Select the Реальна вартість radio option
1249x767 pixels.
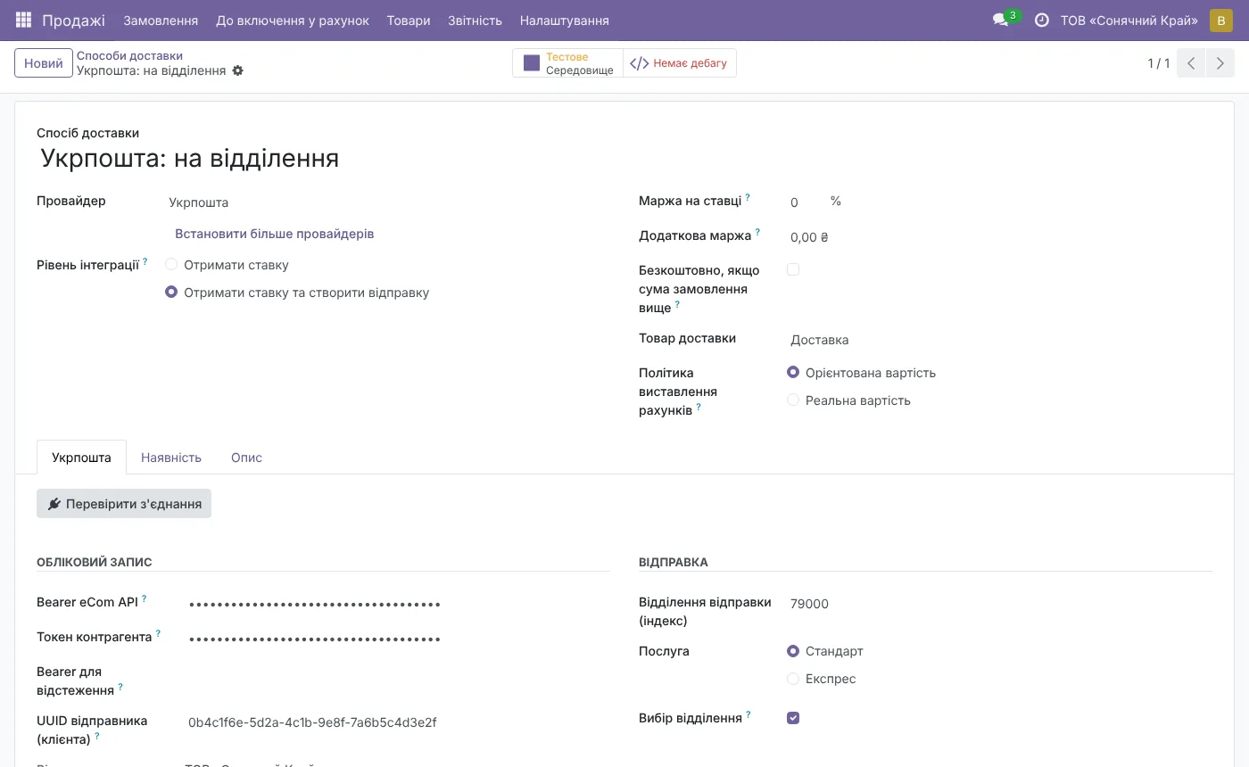(793, 400)
